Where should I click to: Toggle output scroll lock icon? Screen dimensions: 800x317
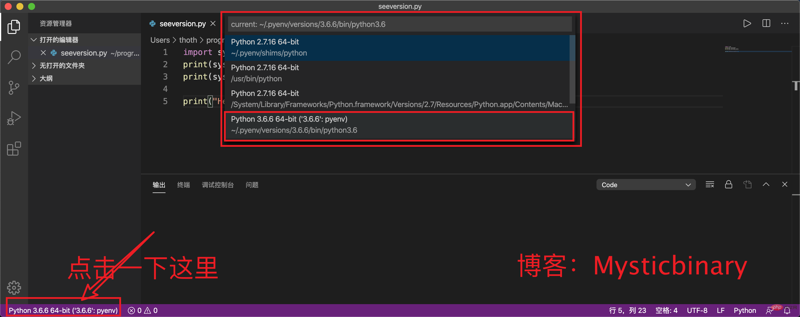click(729, 185)
